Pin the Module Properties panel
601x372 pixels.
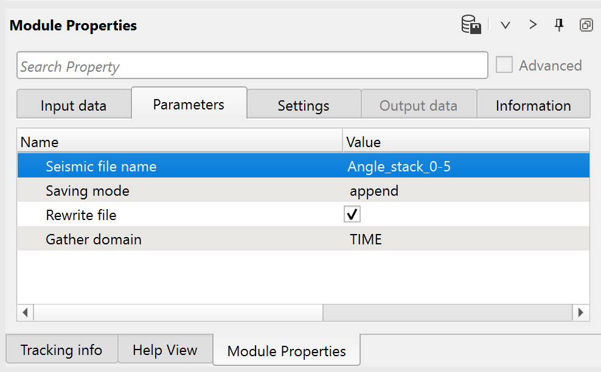[559, 25]
